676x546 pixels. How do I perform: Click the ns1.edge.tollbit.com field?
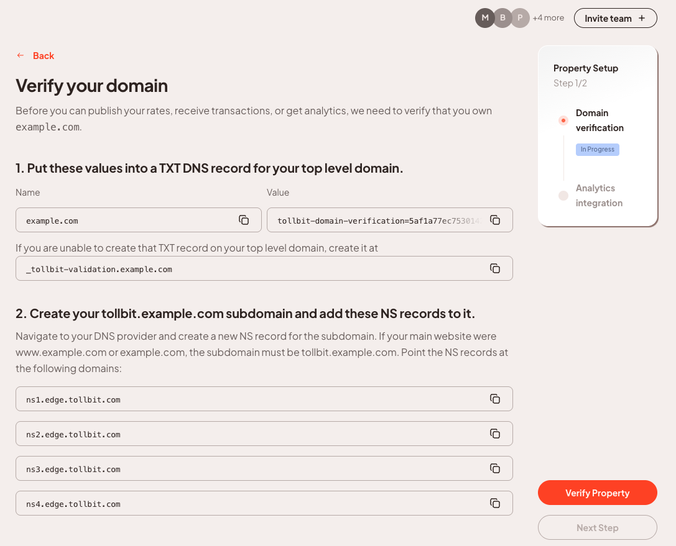(x=264, y=399)
